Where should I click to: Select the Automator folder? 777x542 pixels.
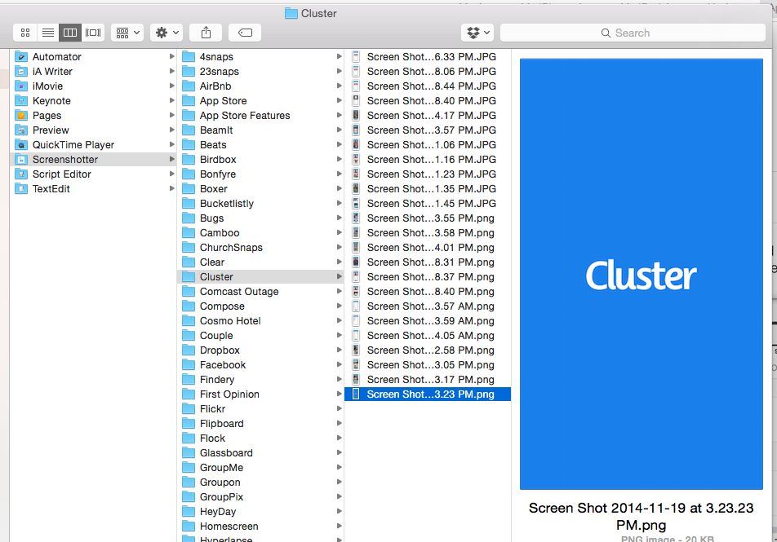(93, 57)
